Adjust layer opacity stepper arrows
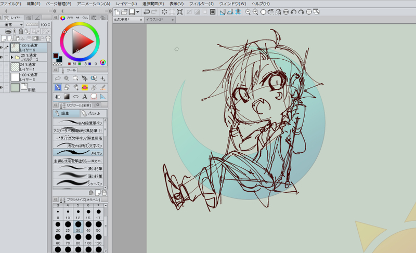Screen dimensions: 416x253 49,24
